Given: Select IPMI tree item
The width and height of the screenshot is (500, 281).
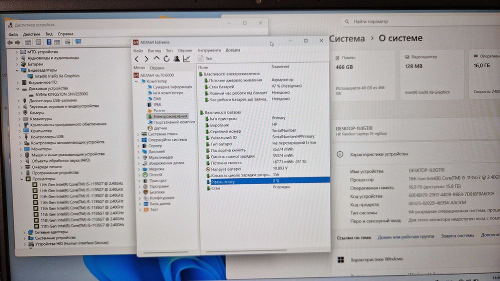Looking at the screenshot, I should 154,105.
